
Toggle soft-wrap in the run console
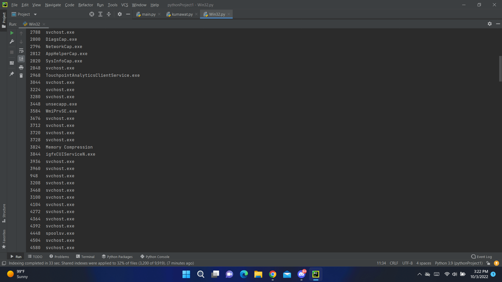(x=21, y=50)
